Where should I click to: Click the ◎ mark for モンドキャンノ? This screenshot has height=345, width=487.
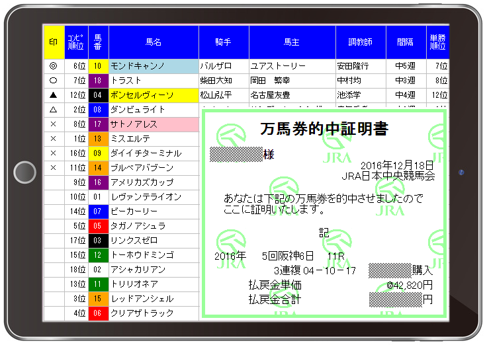click(54, 66)
